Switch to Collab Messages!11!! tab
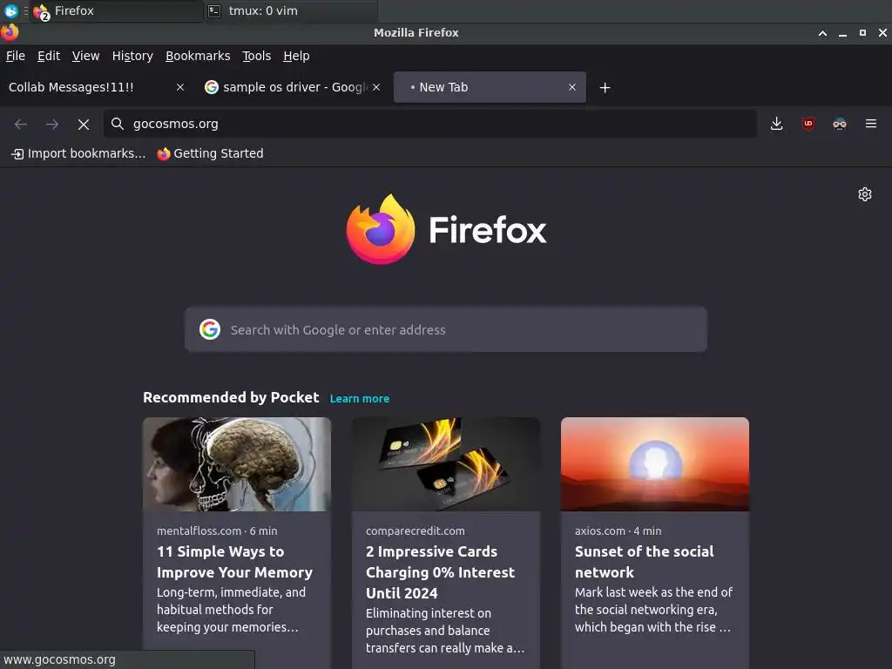892x669 pixels. click(x=97, y=87)
